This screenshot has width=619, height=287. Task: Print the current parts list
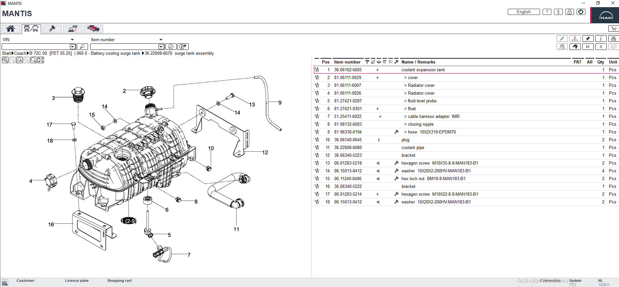[613, 39]
